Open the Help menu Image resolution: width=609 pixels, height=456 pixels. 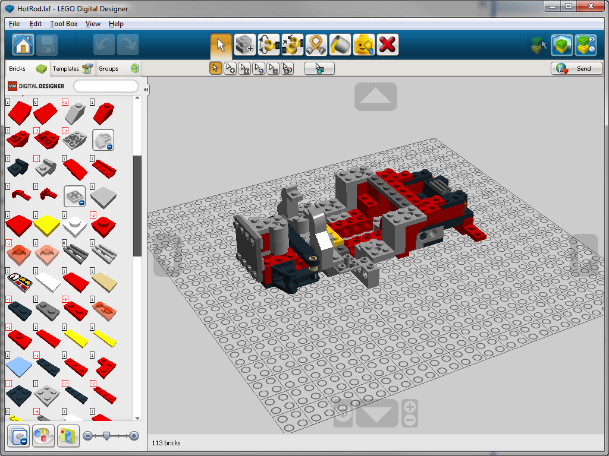[116, 24]
